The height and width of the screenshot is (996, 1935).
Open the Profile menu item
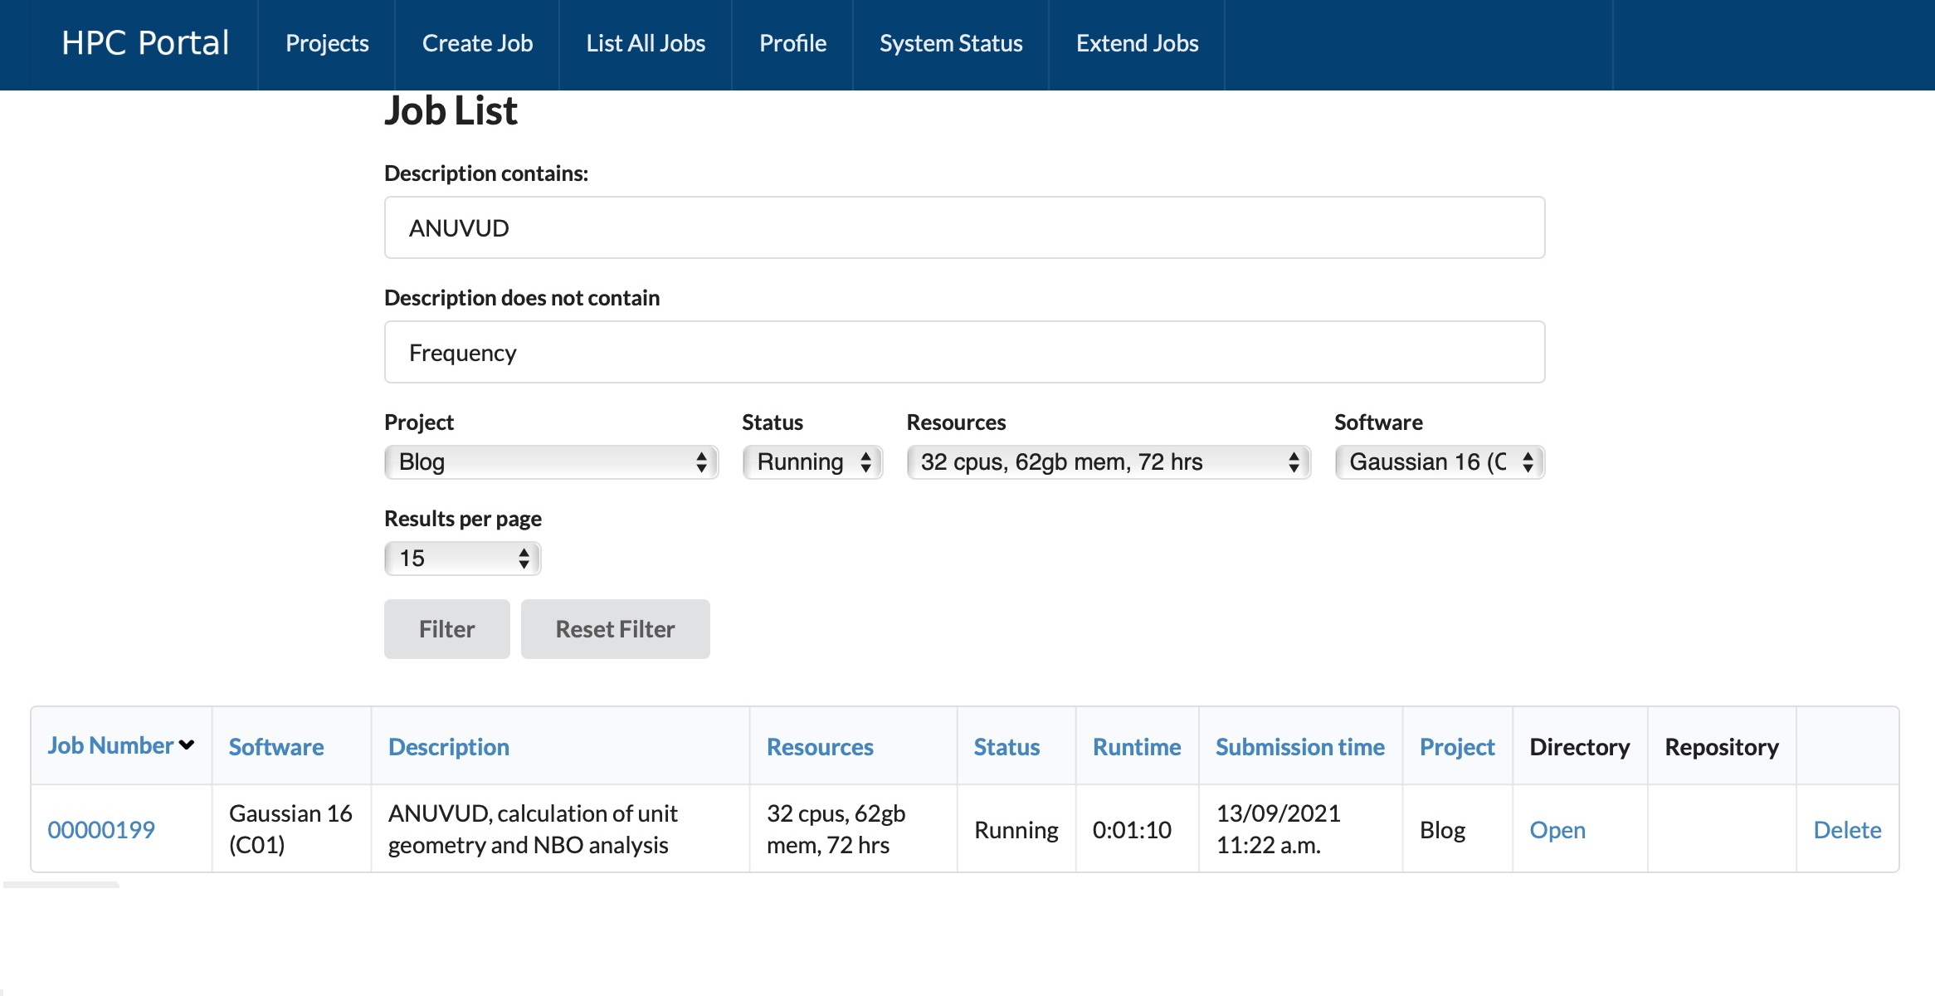[x=792, y=43]
